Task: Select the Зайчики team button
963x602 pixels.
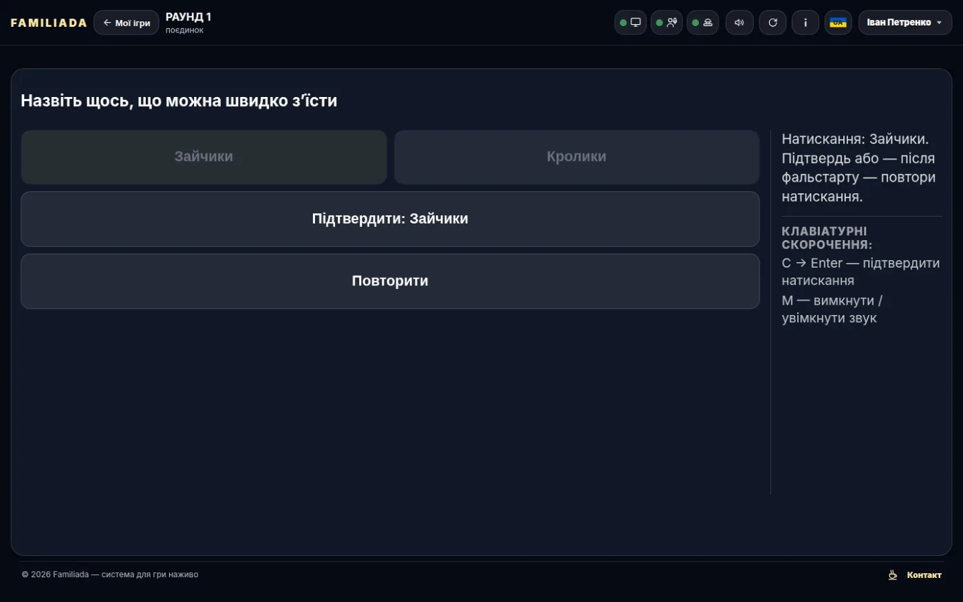Action: pos(204,157)
